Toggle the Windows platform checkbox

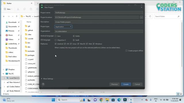[93, 44]
